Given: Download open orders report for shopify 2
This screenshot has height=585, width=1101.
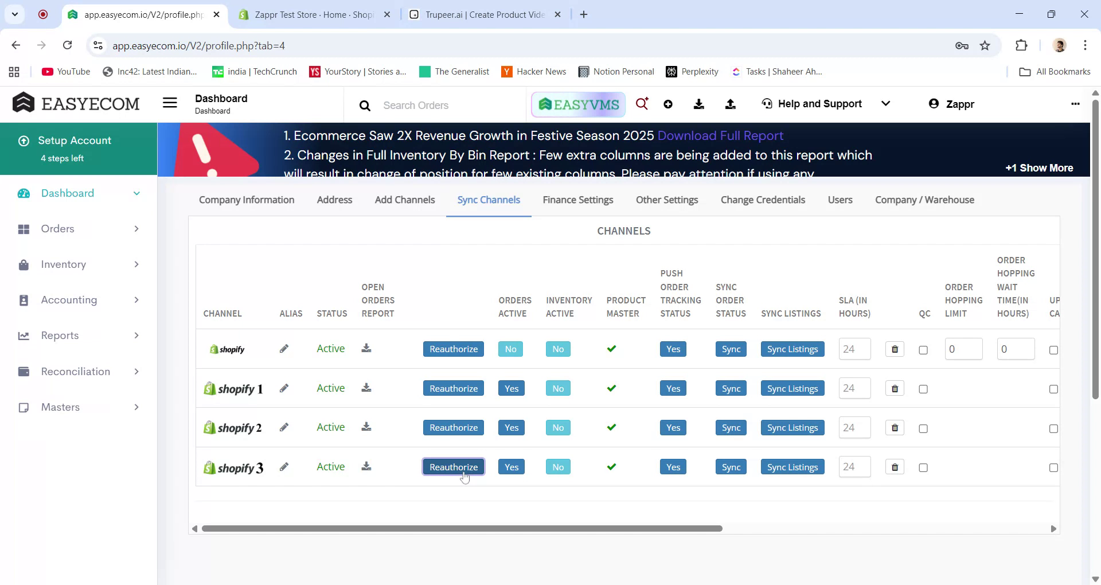Looking at the screenshot, I should 366,427.
